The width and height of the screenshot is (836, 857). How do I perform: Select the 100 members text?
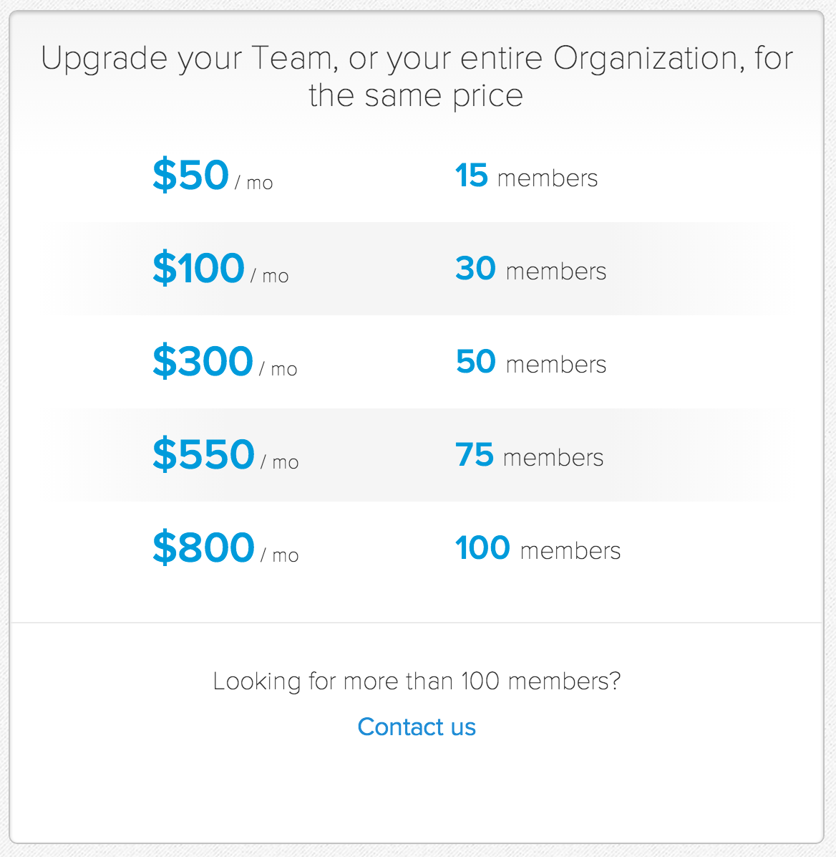click(x=538, y=548)
